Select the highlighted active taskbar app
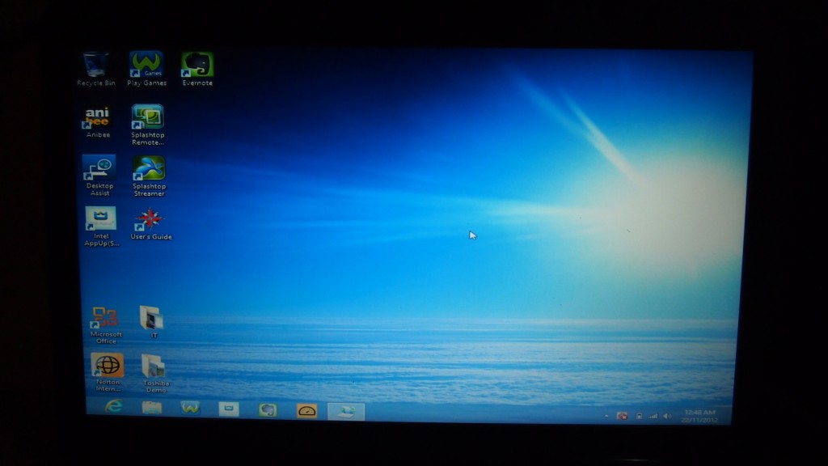Screen dimensions: 828x466 (x=346, y=411)
